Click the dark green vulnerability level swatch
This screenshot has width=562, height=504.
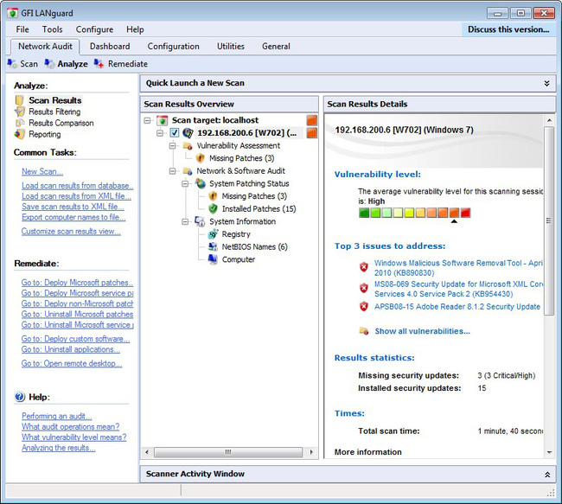pyautogui.click(x=364, y=213)
